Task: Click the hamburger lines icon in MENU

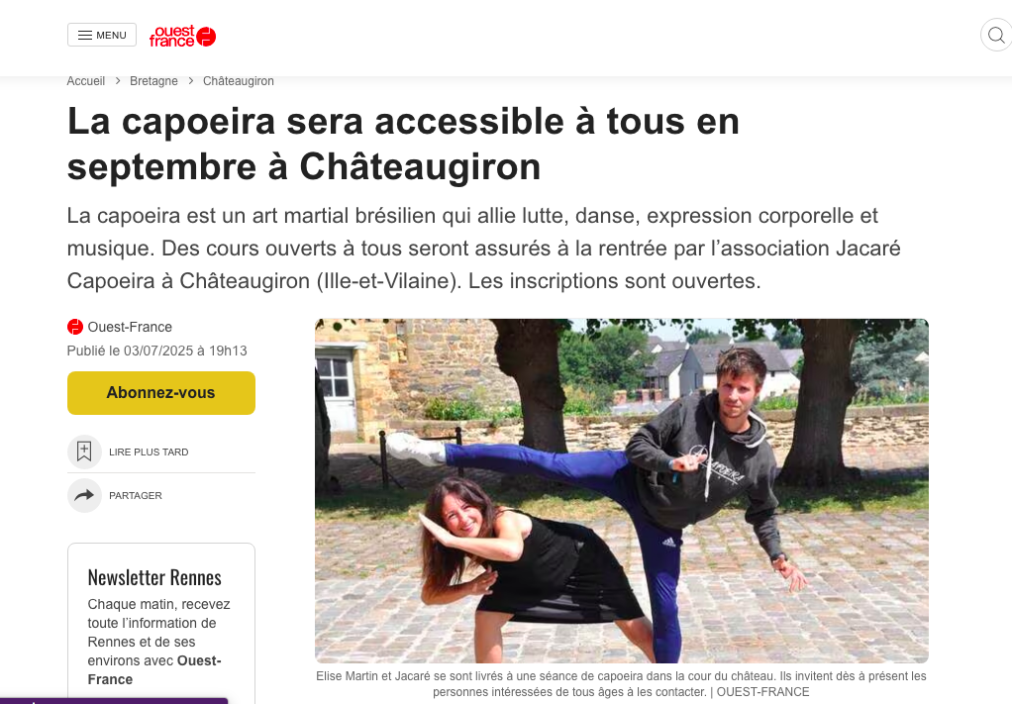Action: pyautogui.click(x=85, y=35)
